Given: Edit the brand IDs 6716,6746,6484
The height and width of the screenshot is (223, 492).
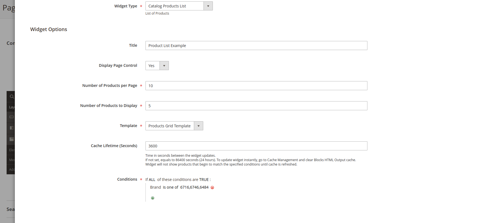Looking at the screenshot, I should pos(194,187).
